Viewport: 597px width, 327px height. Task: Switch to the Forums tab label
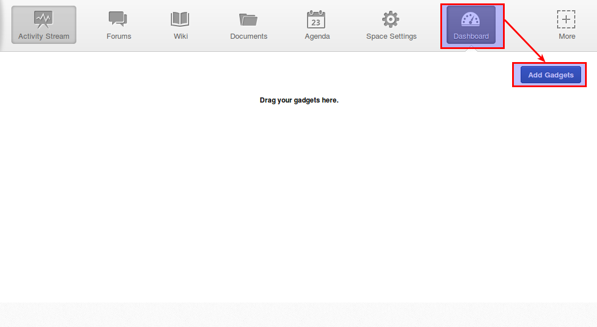pos(119,36)
